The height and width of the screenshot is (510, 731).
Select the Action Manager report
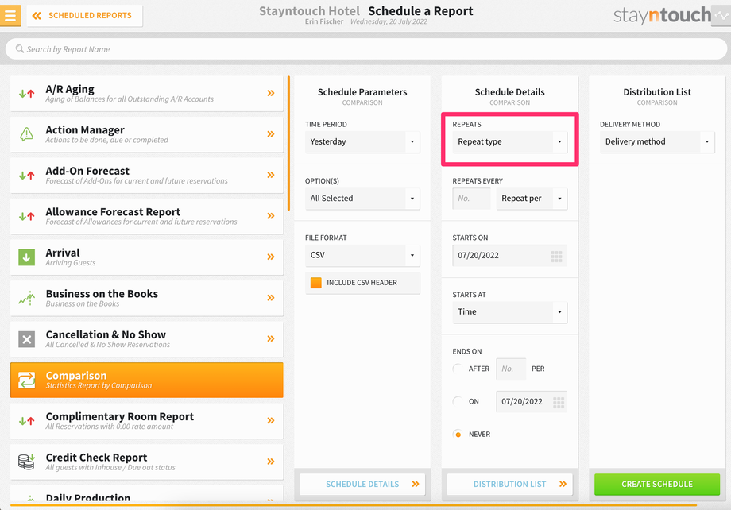coord(146,134)
